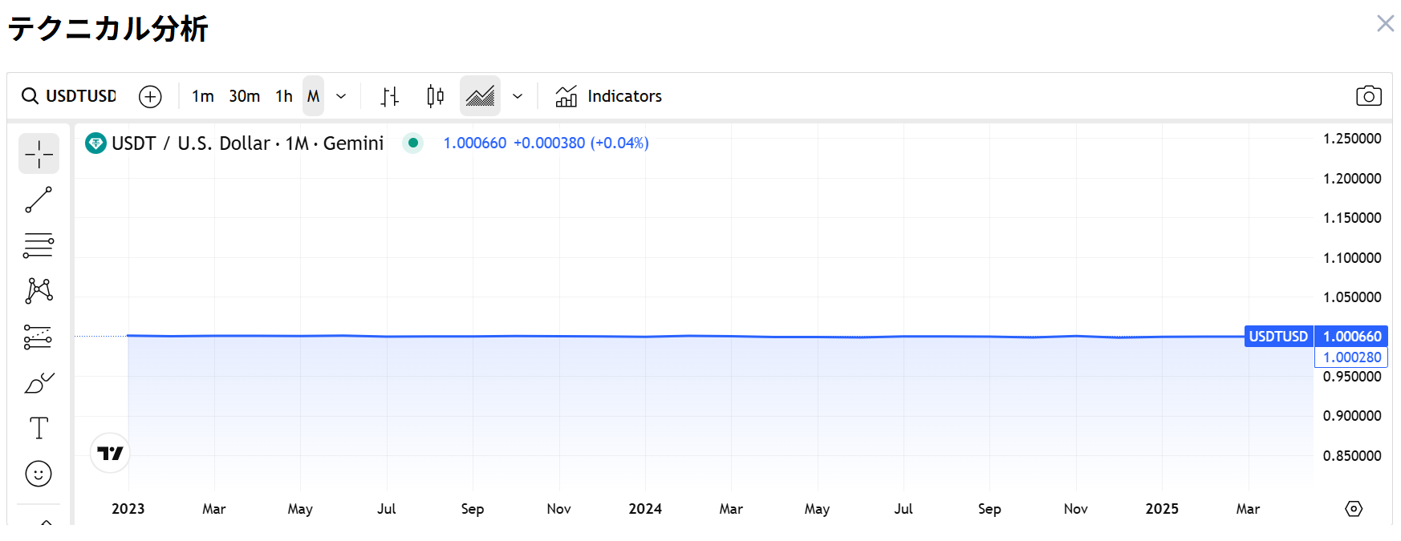
Task: Open the Indicators panel
Action: [609, 96]
